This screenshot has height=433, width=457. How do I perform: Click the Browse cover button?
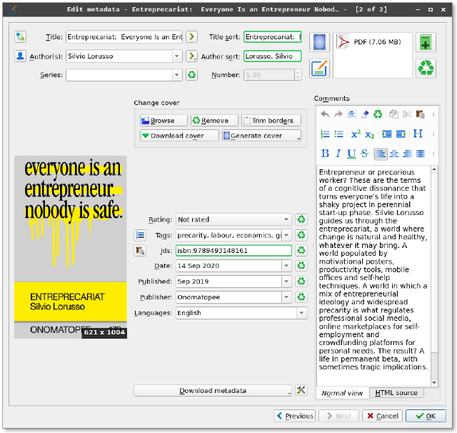[x=164, y=121]
